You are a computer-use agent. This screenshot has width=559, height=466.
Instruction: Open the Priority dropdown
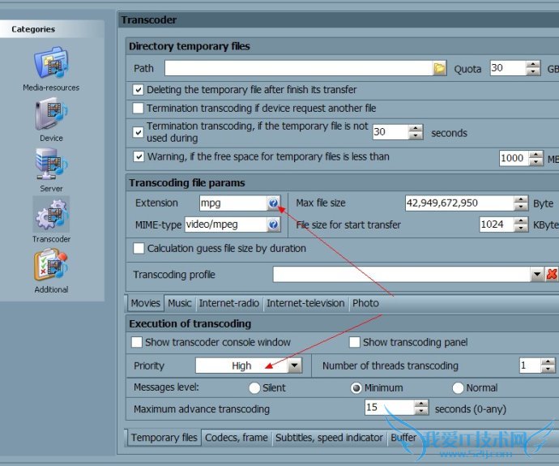(x=295, y=366)
